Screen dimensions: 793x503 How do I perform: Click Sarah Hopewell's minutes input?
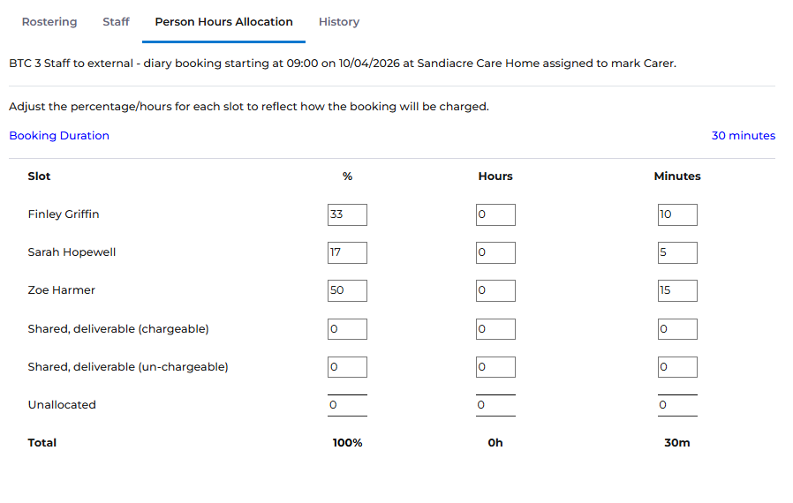tap(677, 252)
